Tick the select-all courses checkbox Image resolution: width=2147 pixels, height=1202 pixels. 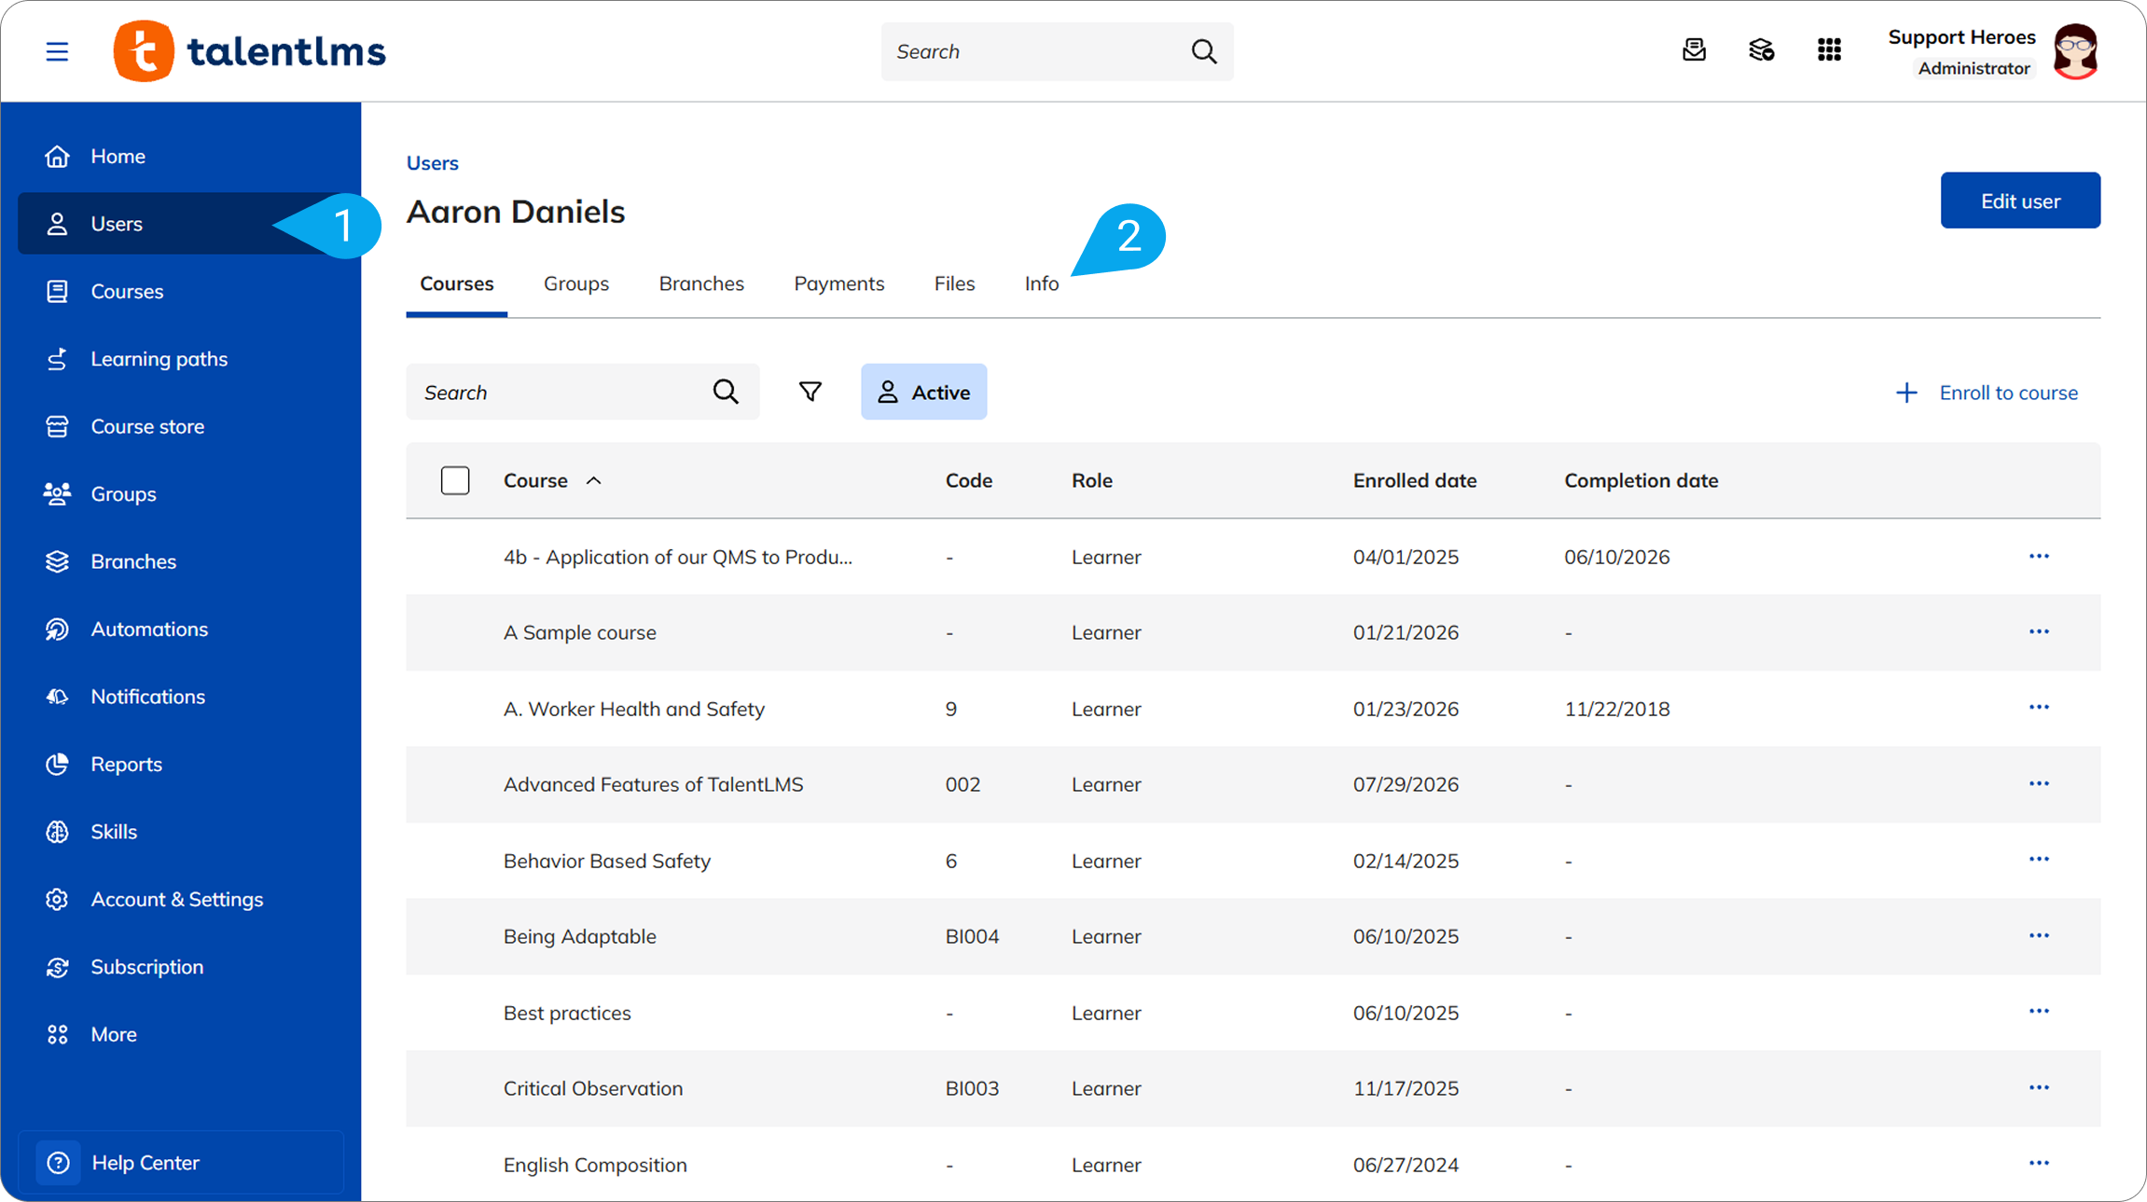[x=455, y=480]
